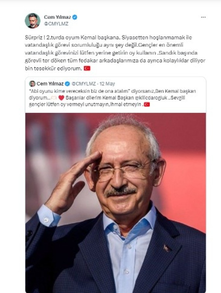221x293 pixels.
Task: Open Cem Yılmaz's large profile avatar
Action: 32,21
